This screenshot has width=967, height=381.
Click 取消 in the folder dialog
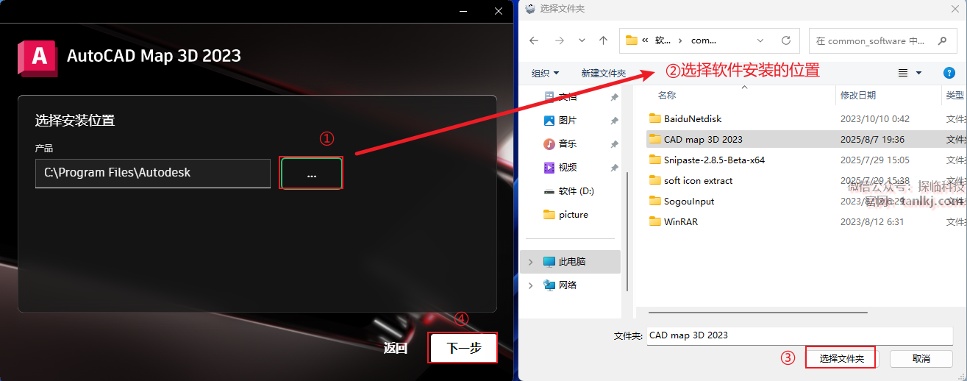[921, 358]
